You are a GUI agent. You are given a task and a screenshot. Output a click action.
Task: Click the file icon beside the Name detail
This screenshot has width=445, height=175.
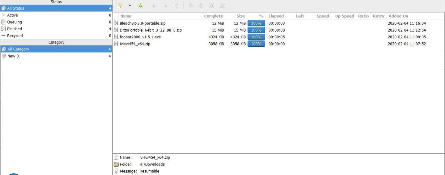(116, 157)
